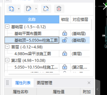Viewport: 107px width, 95px height.
Task: Click the 锁定 column header
Action: [x=65, y=19]
